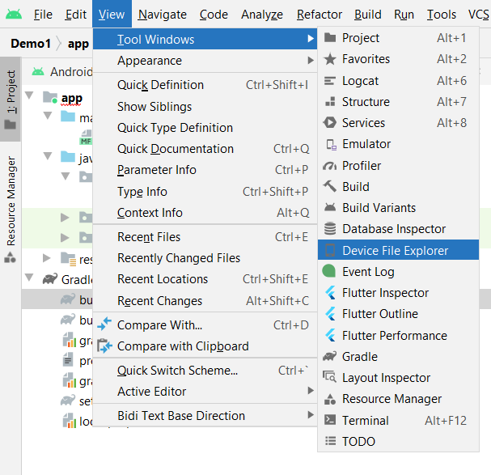The width and height of the screenshot is (491, 475).
Task: Click the app breadcrumb
Action: (78, 44)
